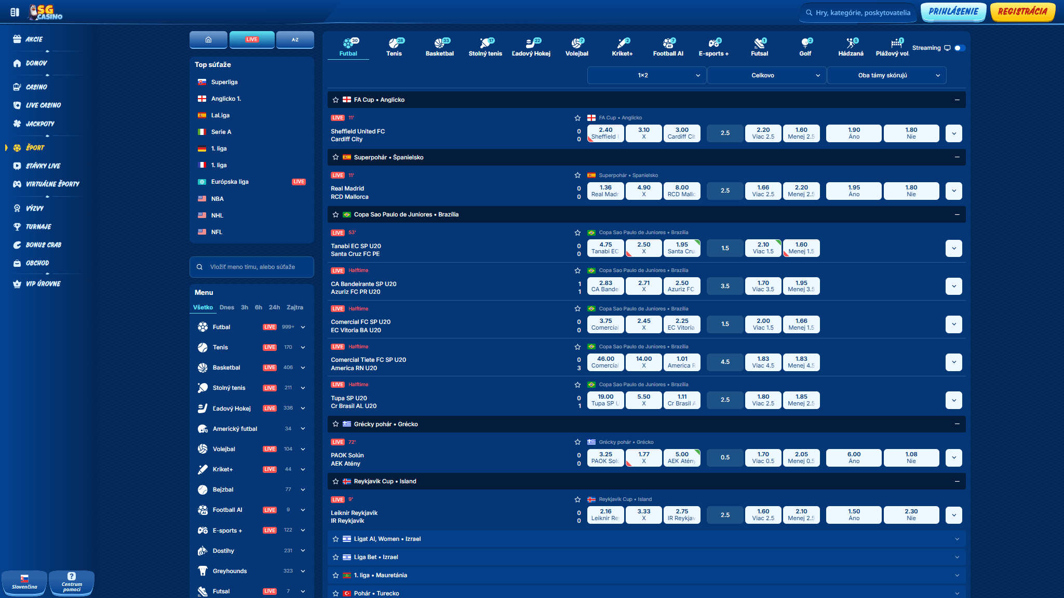
Task: Select the Futbal sport icon at top
Action: [x=348, y=44]
